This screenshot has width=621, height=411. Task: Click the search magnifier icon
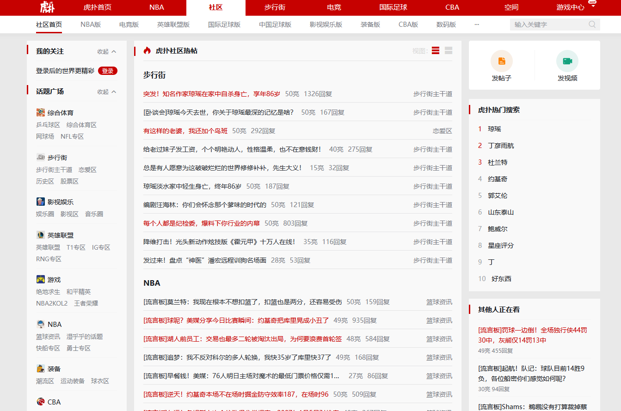592,25
